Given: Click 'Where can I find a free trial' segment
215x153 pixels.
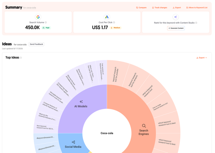Looking at the screenshot, I should tap(91, 74).
